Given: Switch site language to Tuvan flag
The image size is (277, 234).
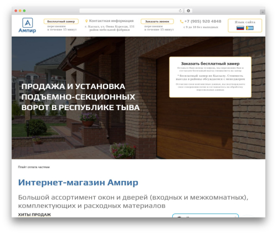Looking at the screenshot, I should 250,28.
